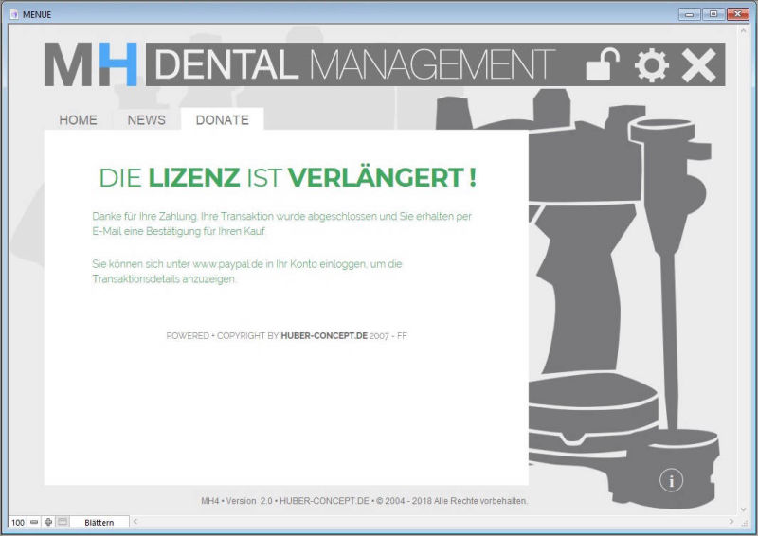Select the DONATE tab

click(x=222, y=120)
